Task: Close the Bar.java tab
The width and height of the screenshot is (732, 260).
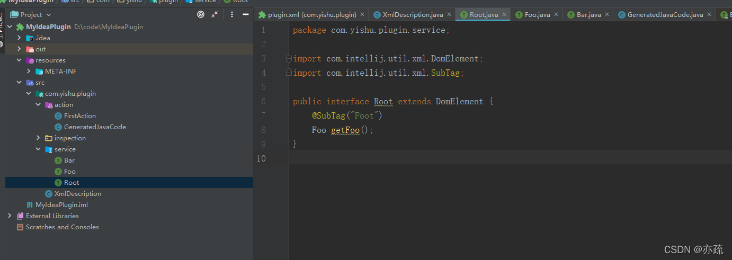Action: pyautogui.click(x=607, y=15)
